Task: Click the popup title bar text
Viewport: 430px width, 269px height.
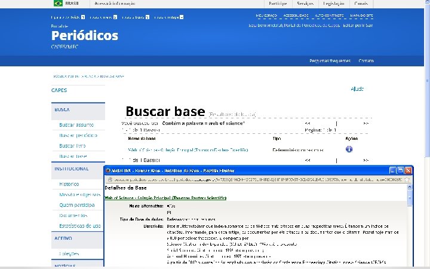Action: [173, 170]
